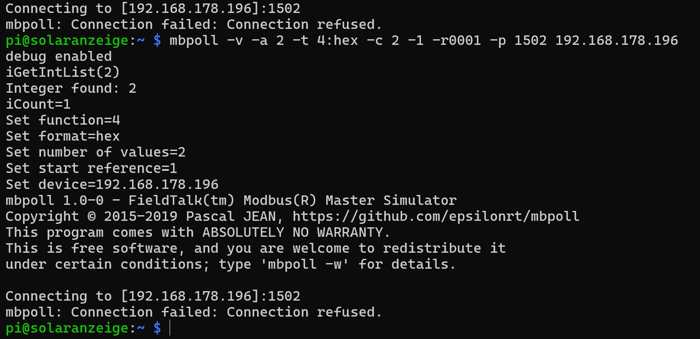Click the 'ABSOLUTELY NO WARRANTY' text
Viewport: 700px width, 339px height.
click(x=292, y=232)
